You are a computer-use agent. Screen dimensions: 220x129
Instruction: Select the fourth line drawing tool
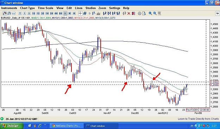point(118,13)
